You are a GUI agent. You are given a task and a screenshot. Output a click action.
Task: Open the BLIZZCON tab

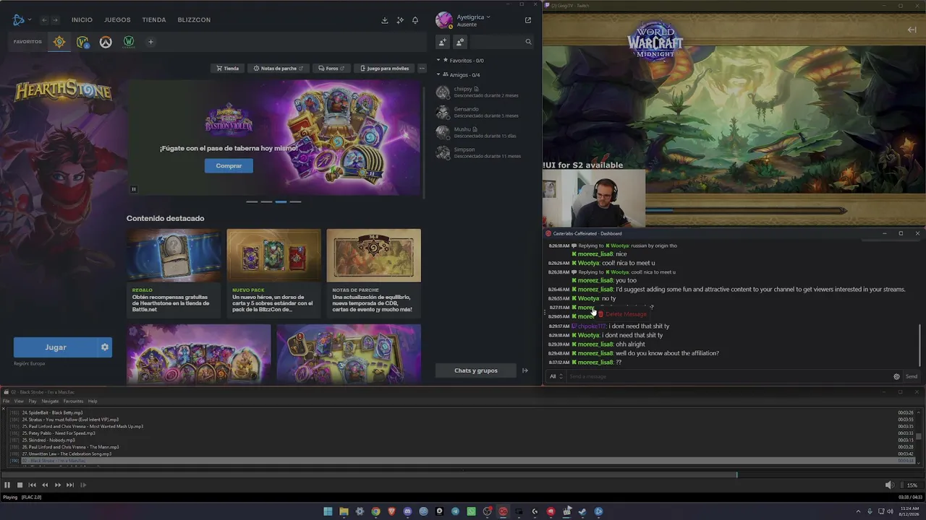[x=194, y=19]
